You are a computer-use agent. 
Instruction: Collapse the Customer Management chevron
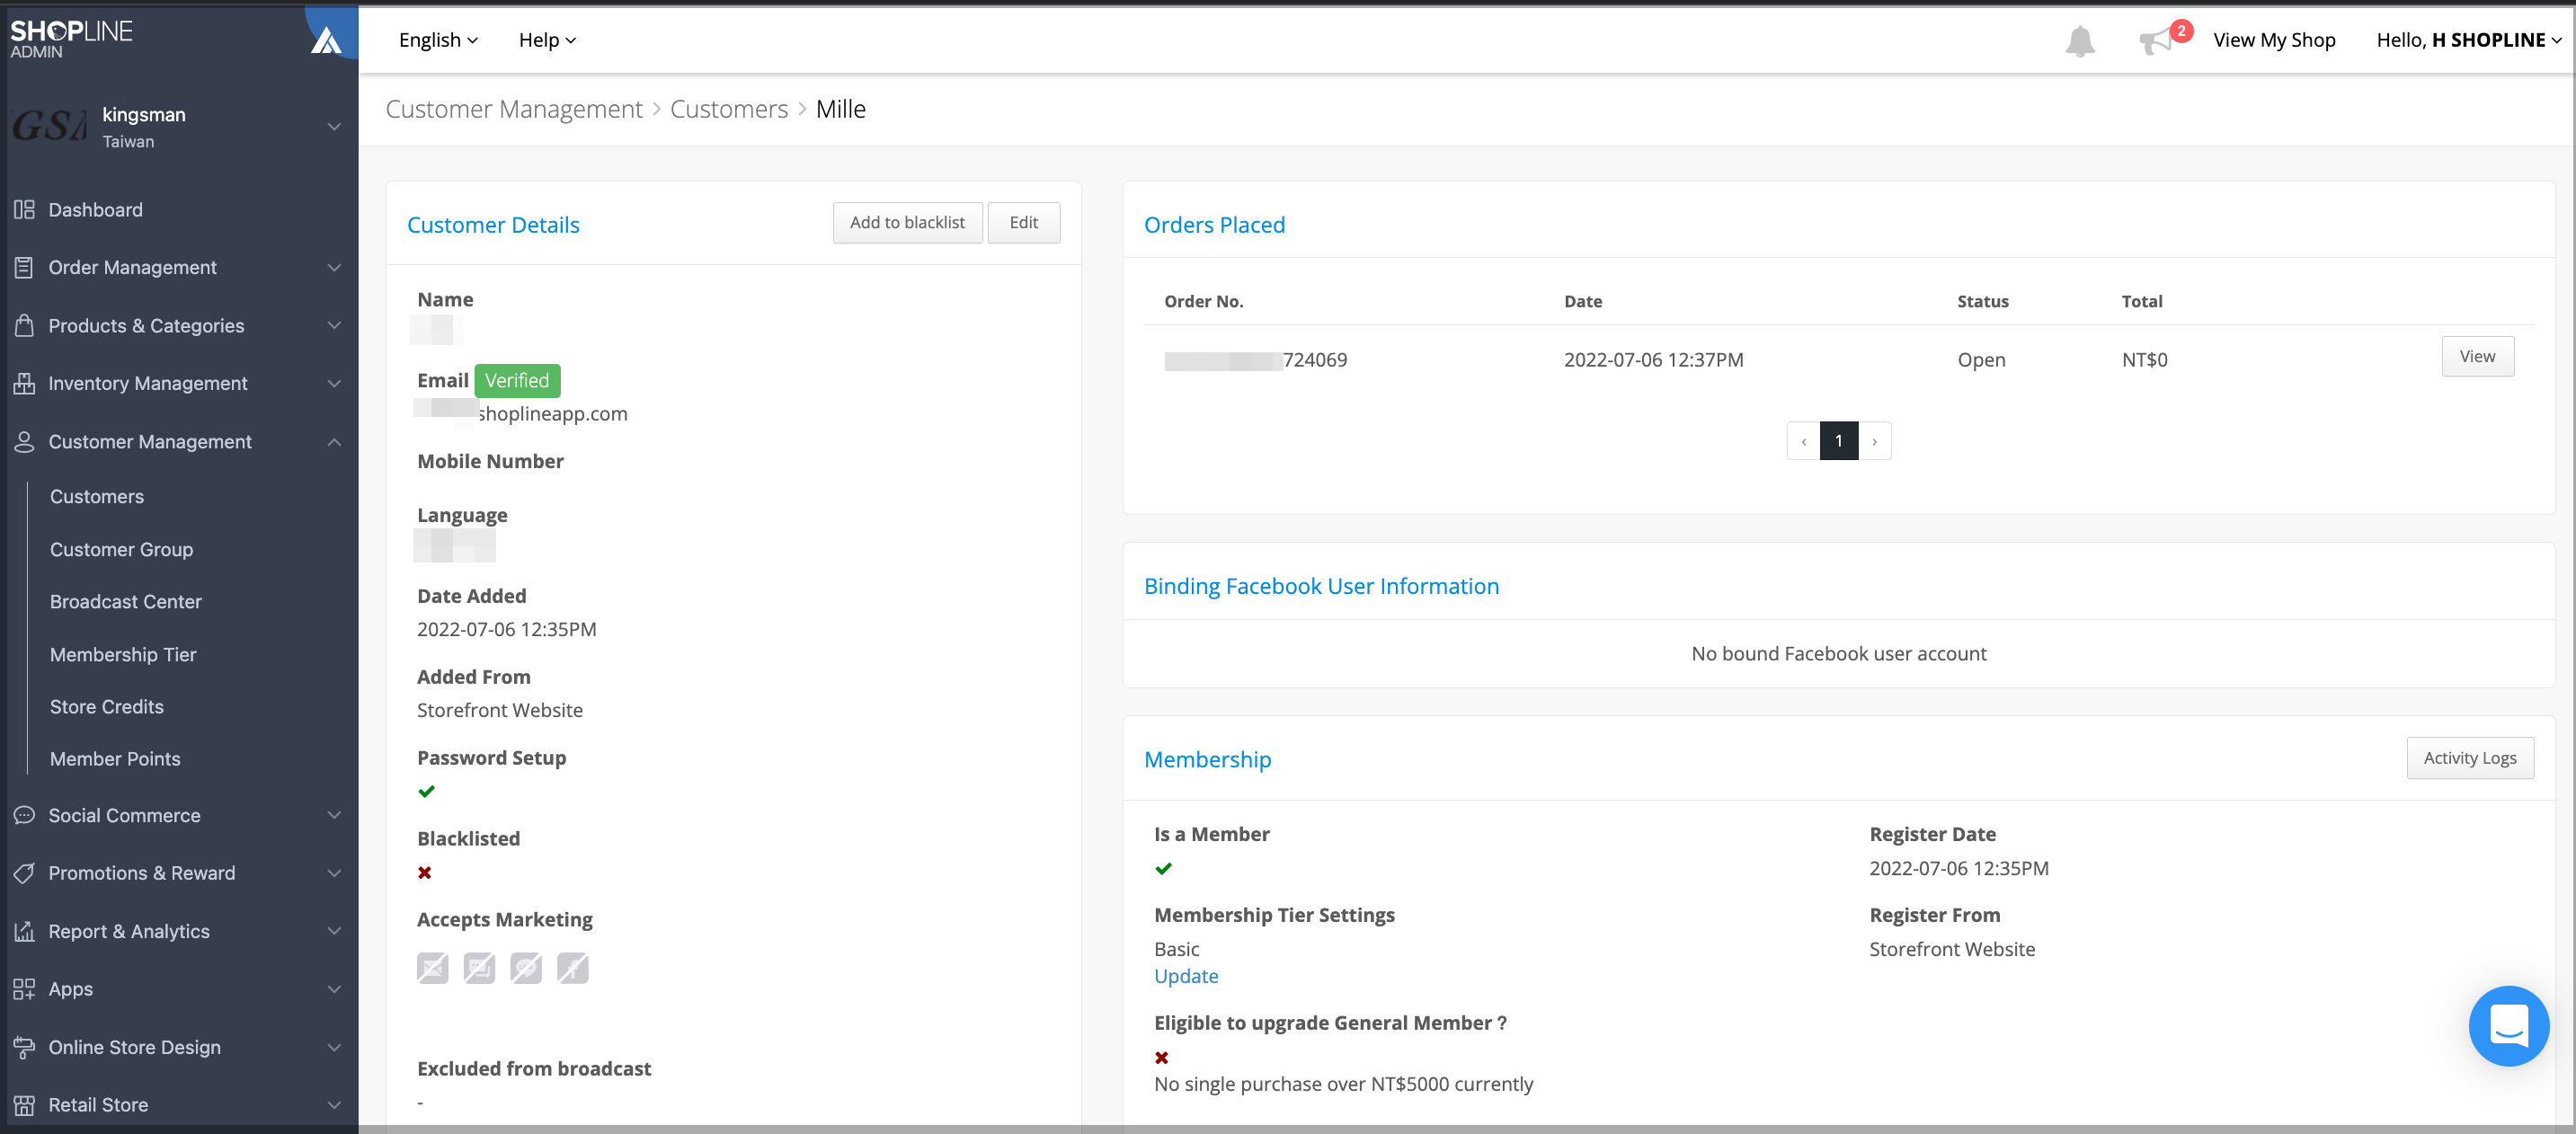tap(334, 442)
